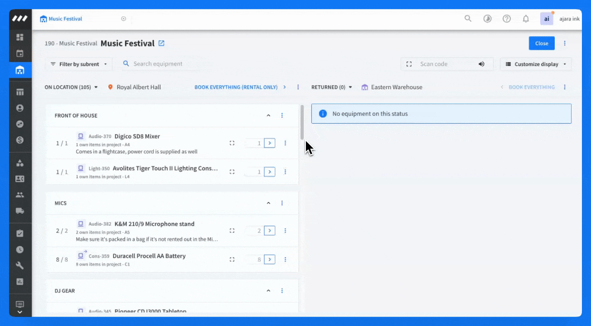The width and height of the screenshot is (591, 326).
Task: Open Music Festival project in new window
Action: tap(161, 43)
